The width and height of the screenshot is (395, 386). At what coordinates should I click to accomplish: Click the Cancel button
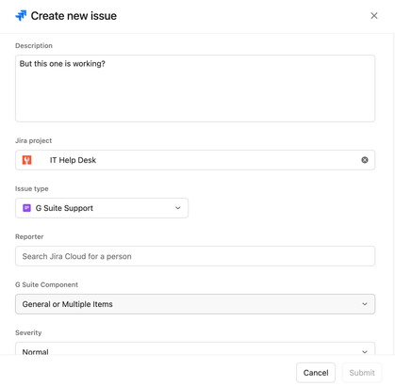click(316, 373)
